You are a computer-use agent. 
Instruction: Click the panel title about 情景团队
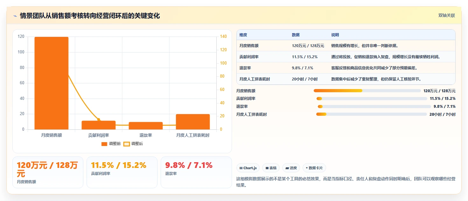click(90, 16)
